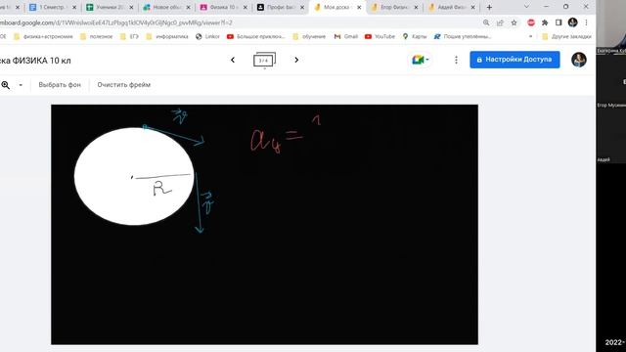Click the browser zoom magnifier in address bar
The height and width of the screenshot is (352, 626).
click(x=486, y=22)
